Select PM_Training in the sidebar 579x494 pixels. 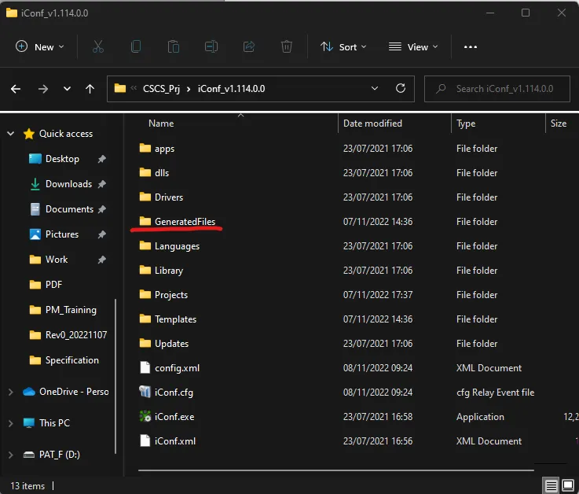[71, 310]
